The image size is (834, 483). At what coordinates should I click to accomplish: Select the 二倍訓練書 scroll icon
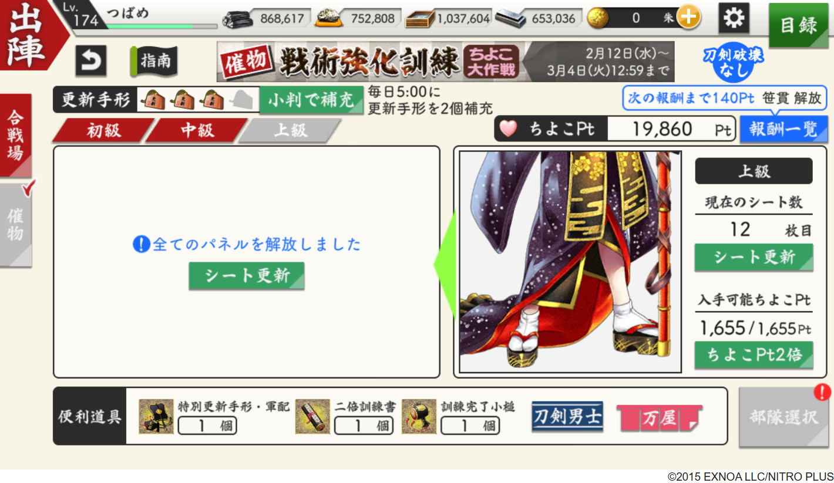click(x=312, y=417)
